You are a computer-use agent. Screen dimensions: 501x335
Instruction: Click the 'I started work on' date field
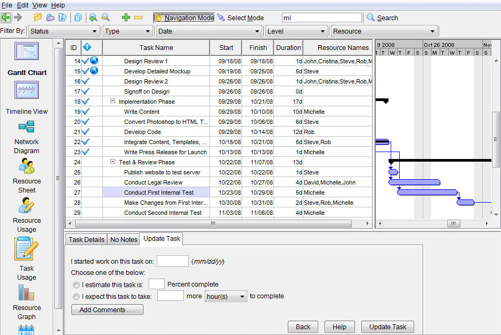[173, 261]
